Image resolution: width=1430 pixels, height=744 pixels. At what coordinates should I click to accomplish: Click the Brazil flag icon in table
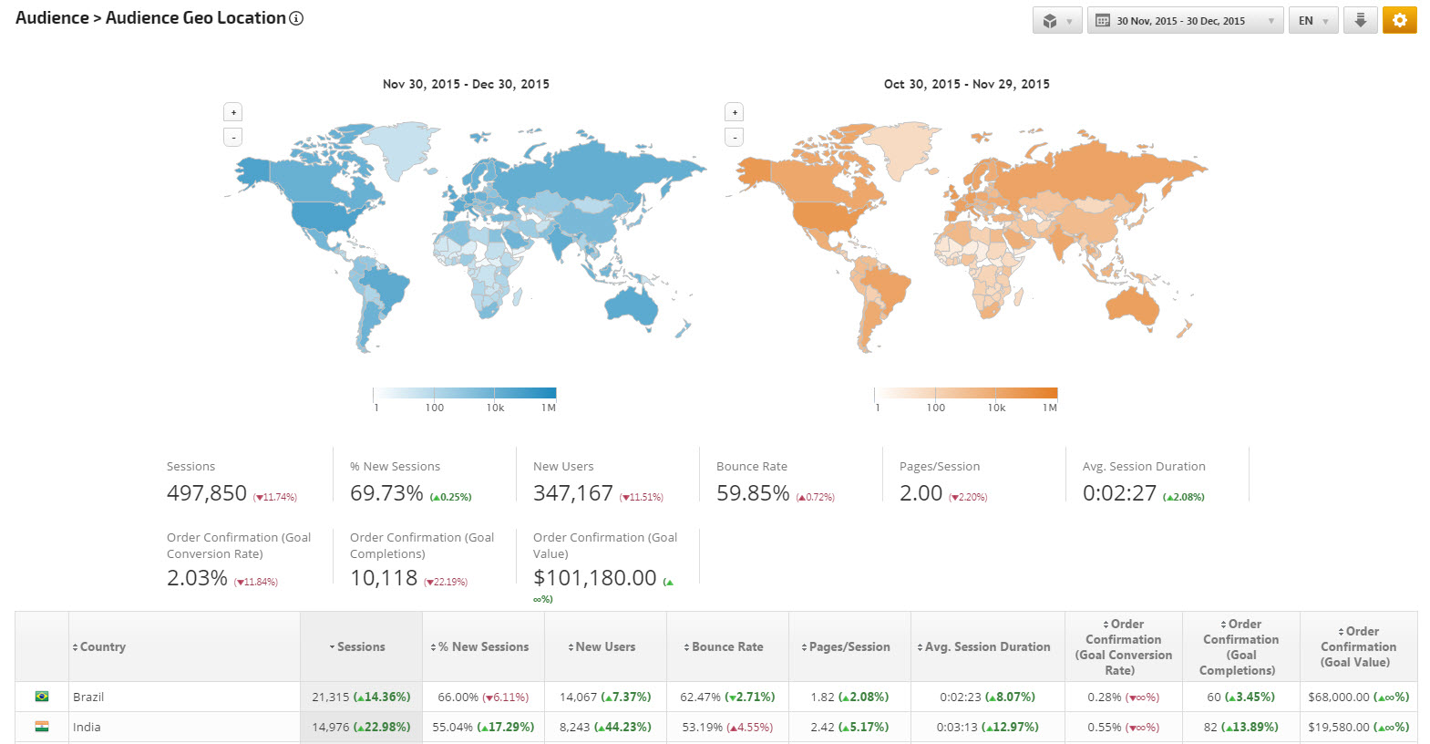click(x=42, y=697)
